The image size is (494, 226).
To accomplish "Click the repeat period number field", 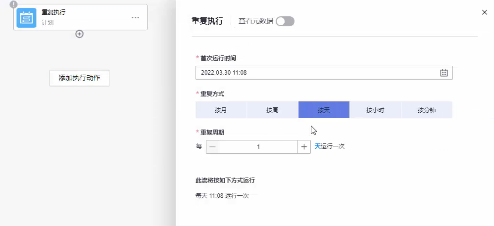I will point(258,147).
